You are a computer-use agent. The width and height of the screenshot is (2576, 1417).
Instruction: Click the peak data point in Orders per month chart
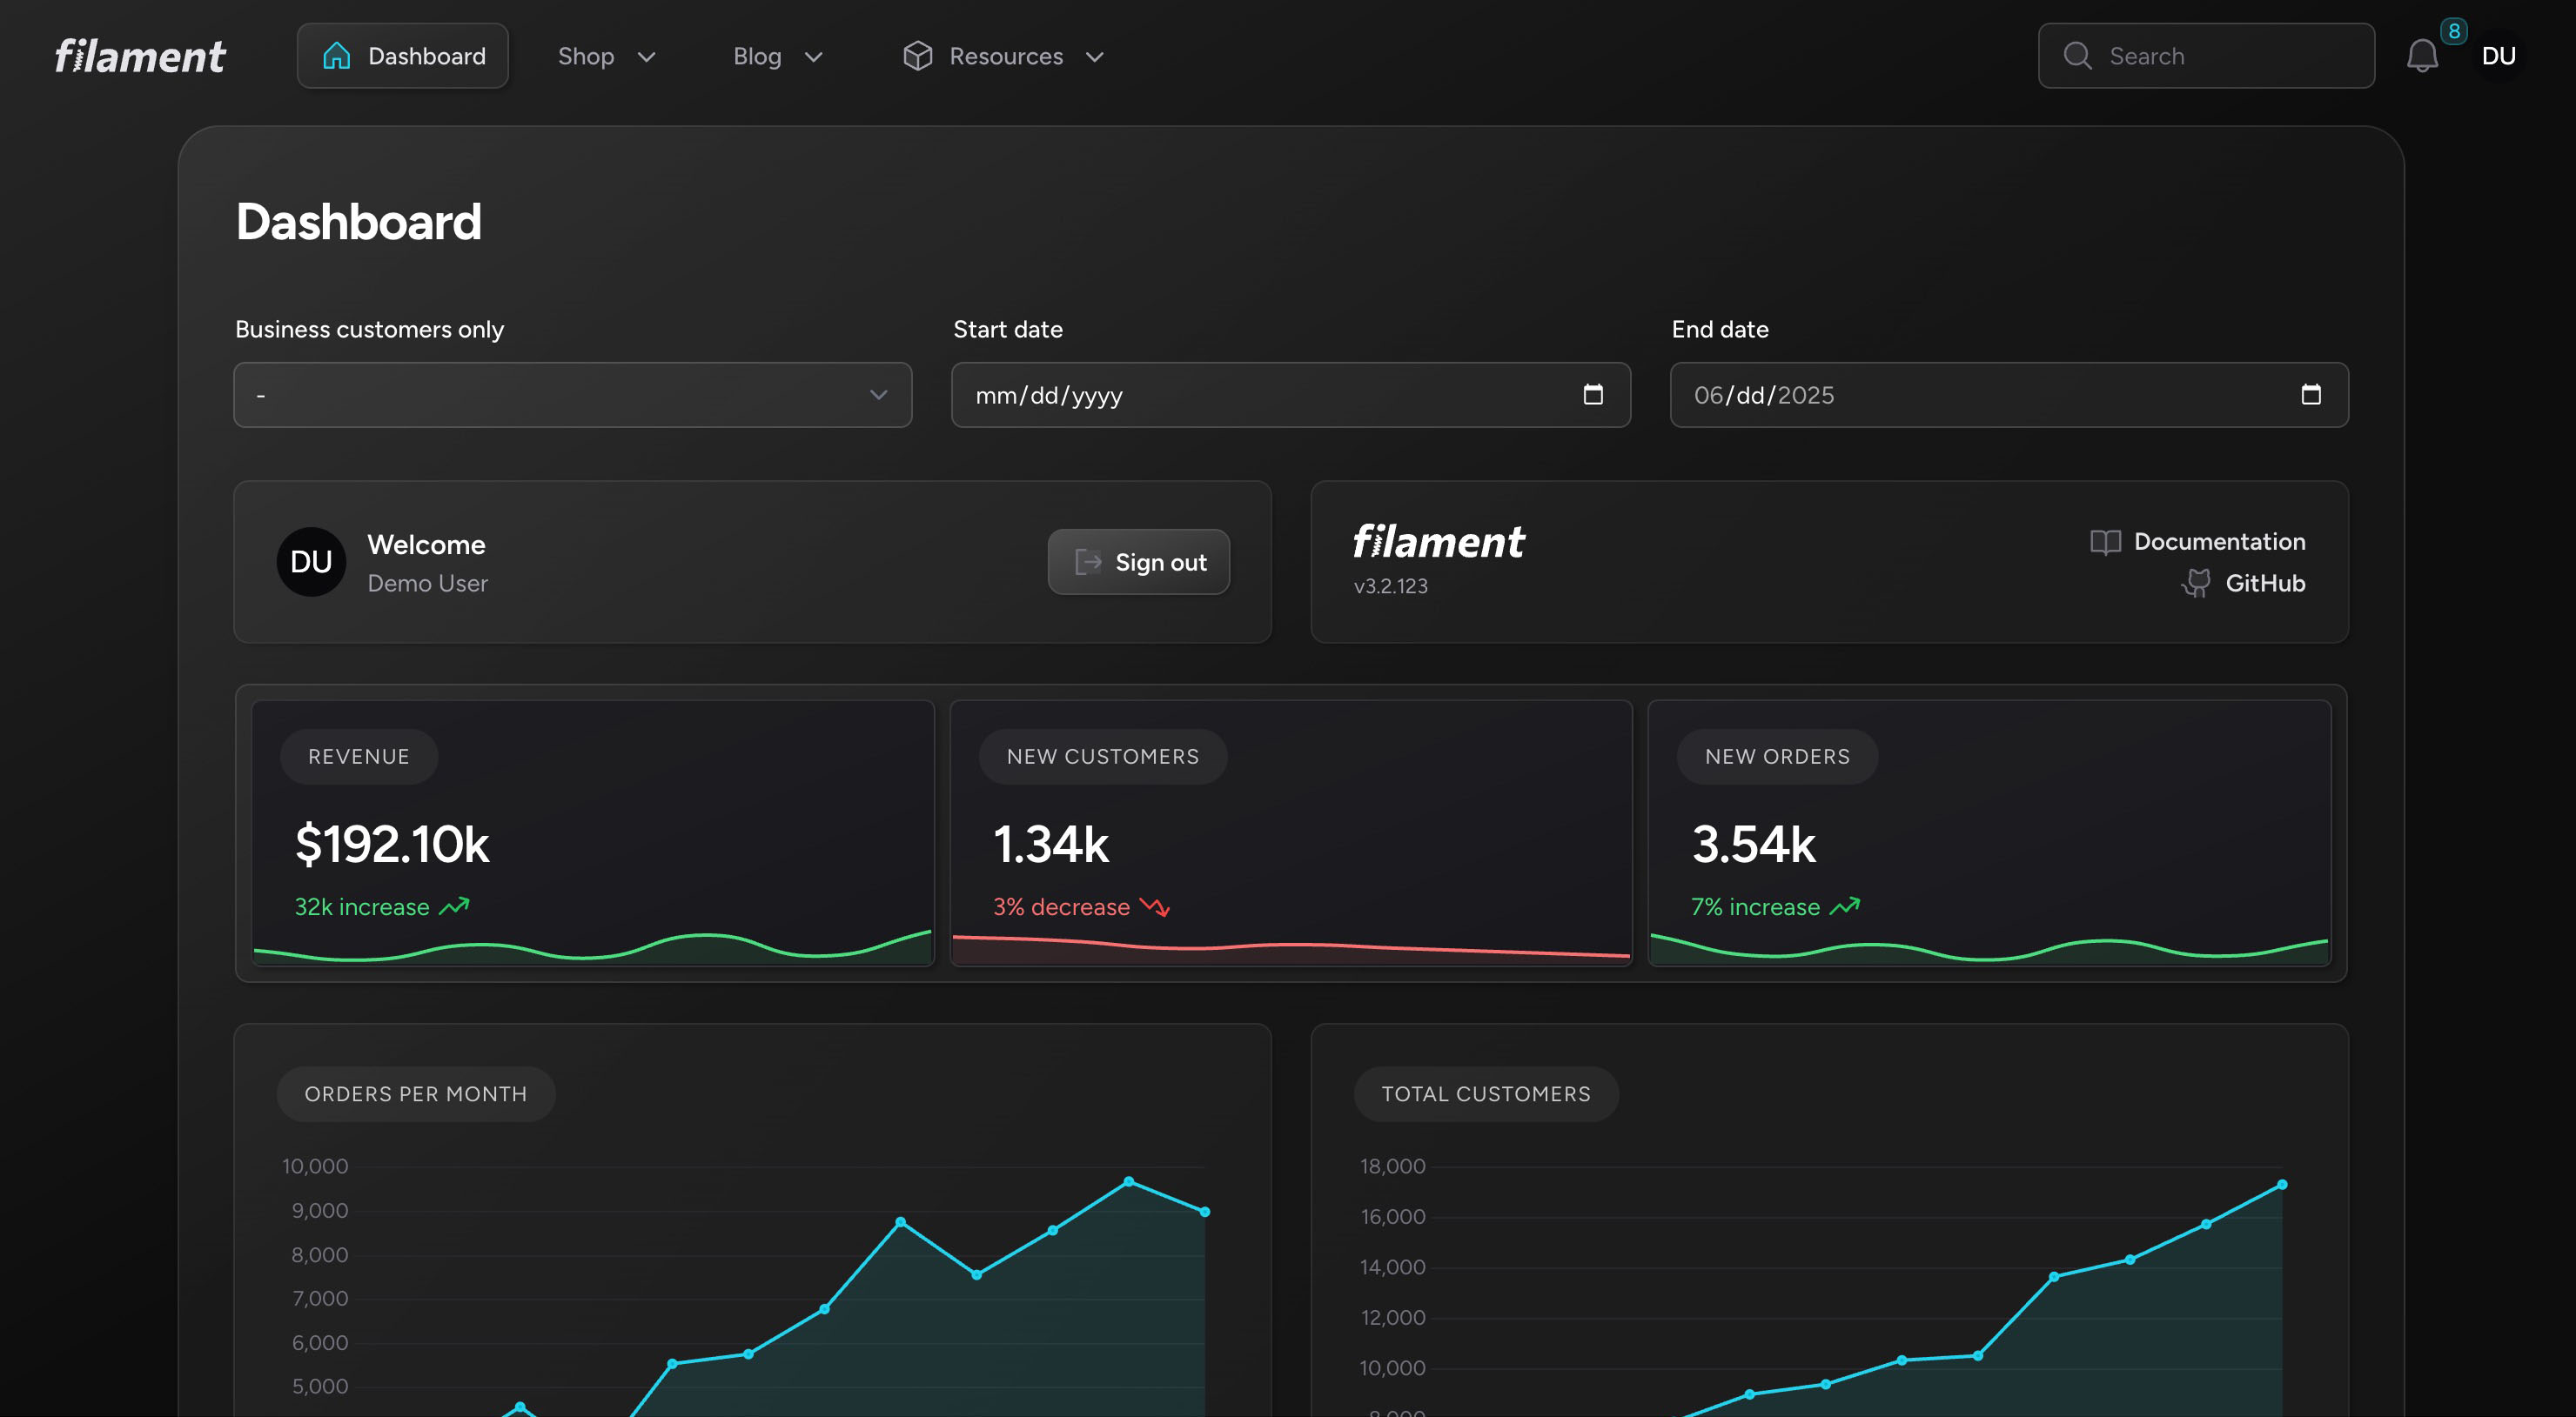pos(1129,1181)
